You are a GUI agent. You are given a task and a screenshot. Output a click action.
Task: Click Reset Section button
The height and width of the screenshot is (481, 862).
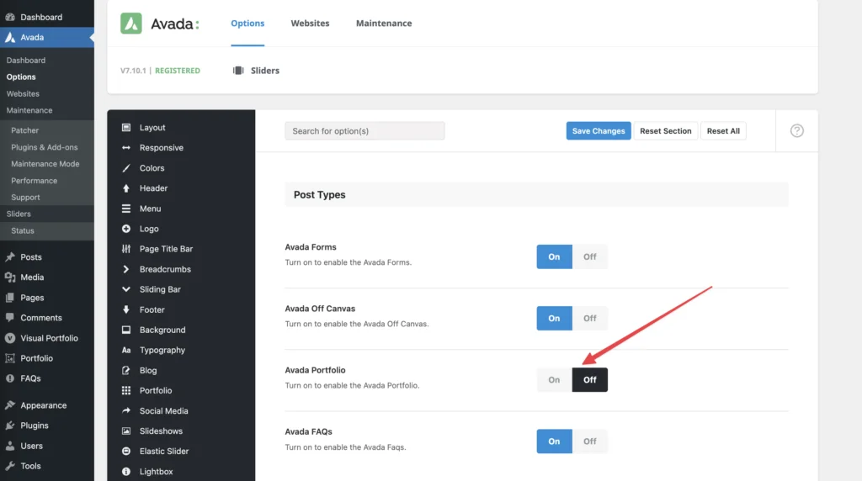pyautogui.click(x=666, y=130)
